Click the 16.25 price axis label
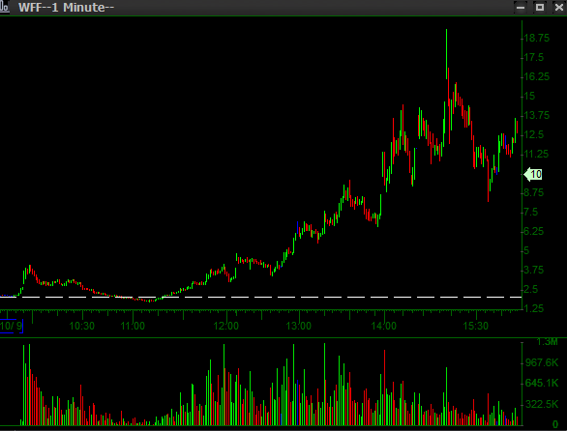 pyautogui.click(x=537, y=76)
